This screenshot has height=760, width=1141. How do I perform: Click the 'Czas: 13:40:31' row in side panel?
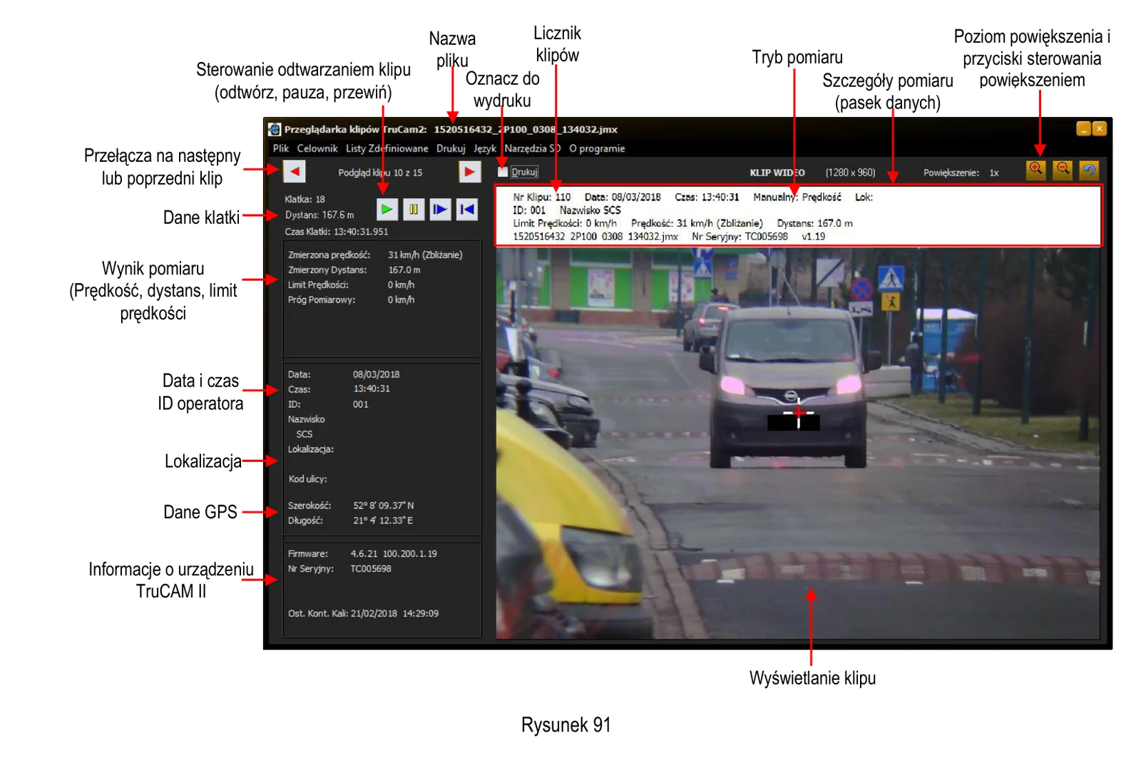click(339, 389)
